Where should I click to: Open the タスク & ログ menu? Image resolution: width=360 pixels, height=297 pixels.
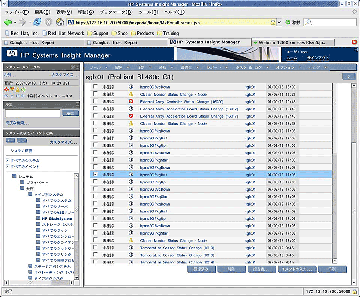click(x=252, y=67)
